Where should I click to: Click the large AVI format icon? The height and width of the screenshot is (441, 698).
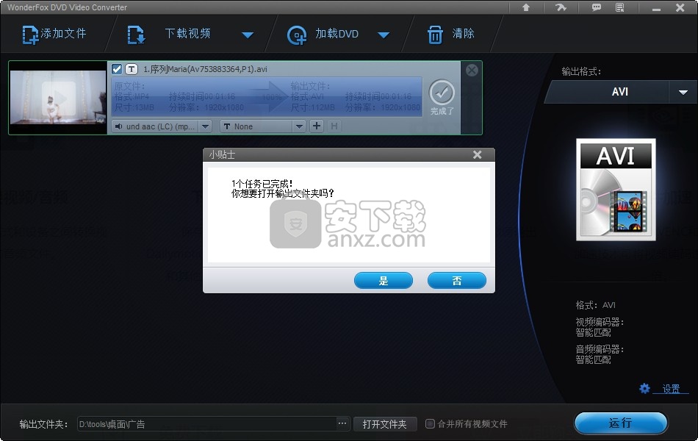pyautogui.click(x=616, y=190)
